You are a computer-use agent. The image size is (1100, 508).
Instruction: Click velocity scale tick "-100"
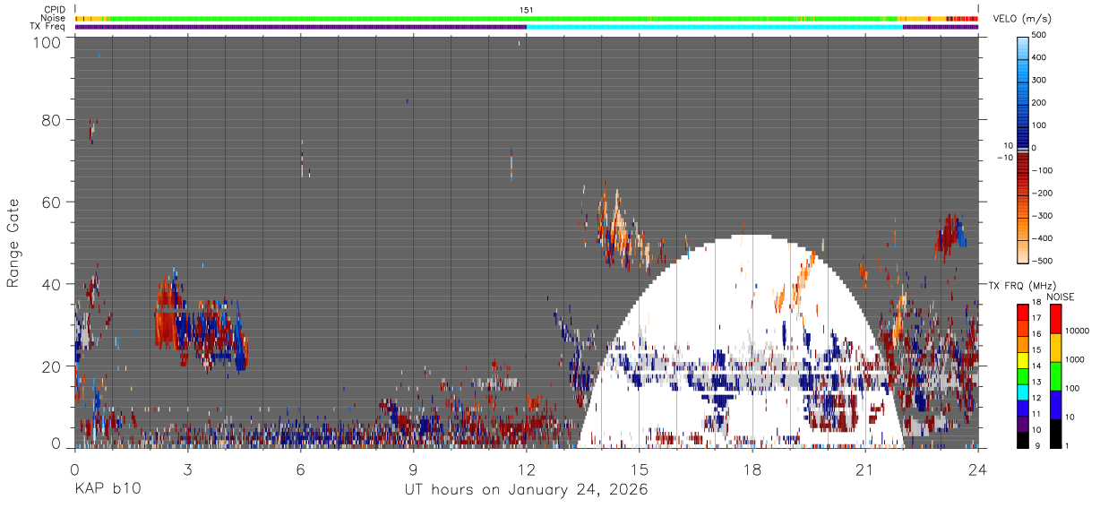coord(1044,170)
